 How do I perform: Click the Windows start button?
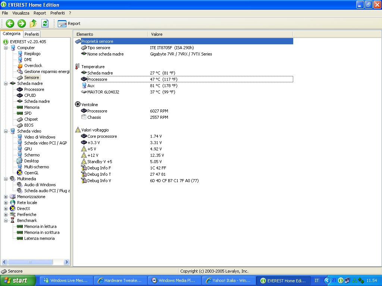(x=18, y=280)
